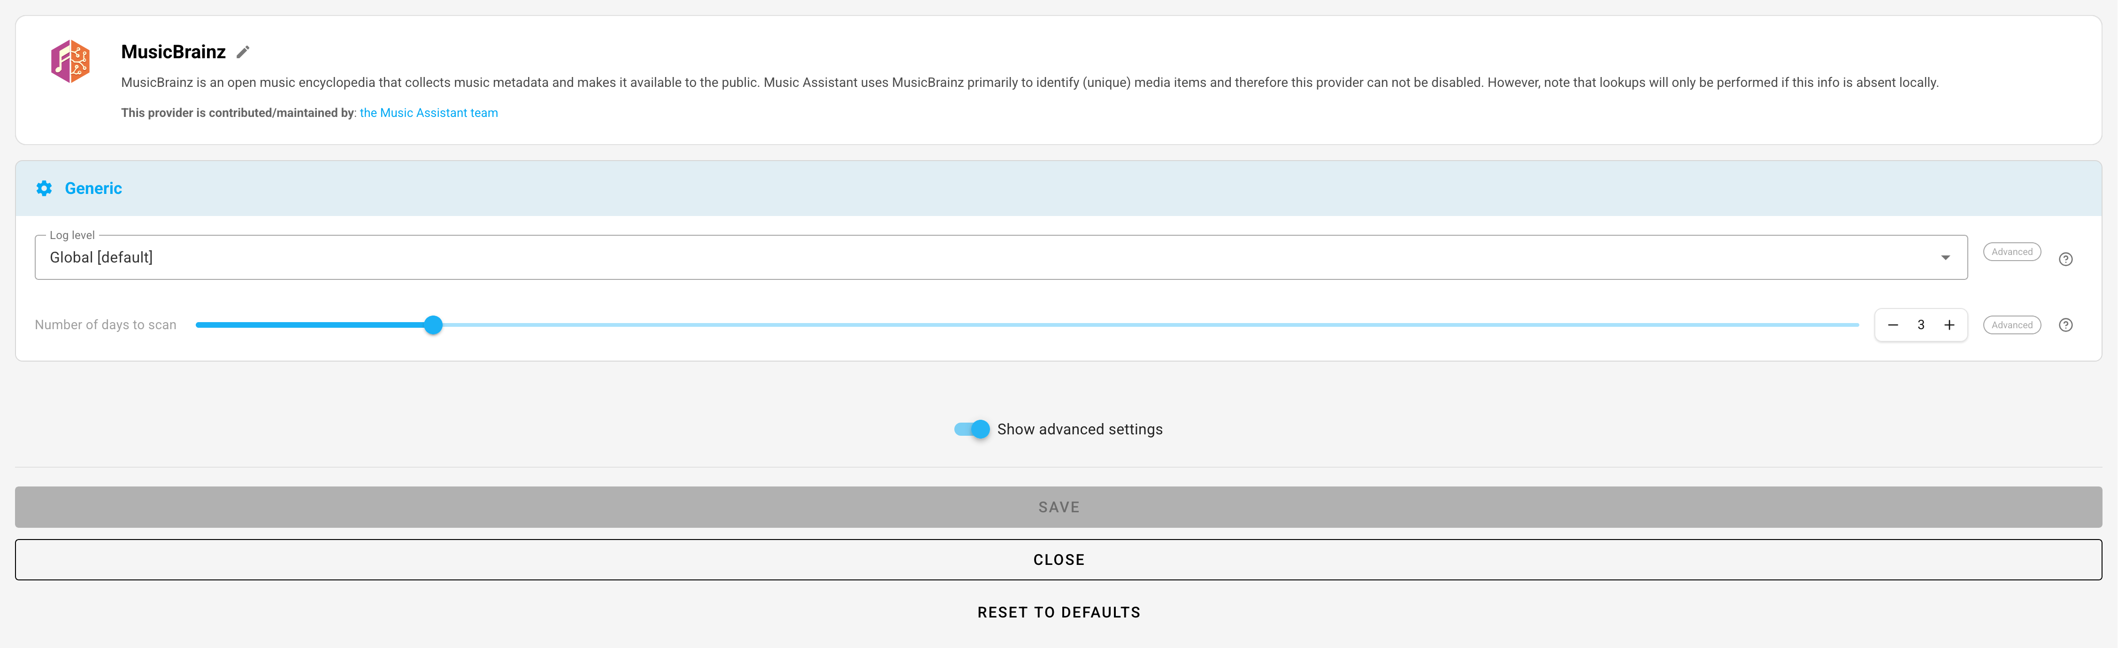Click the MusicBrainz provider logo
The height and width of the screenshot is (648, 2118).
[x=70, y=62]
